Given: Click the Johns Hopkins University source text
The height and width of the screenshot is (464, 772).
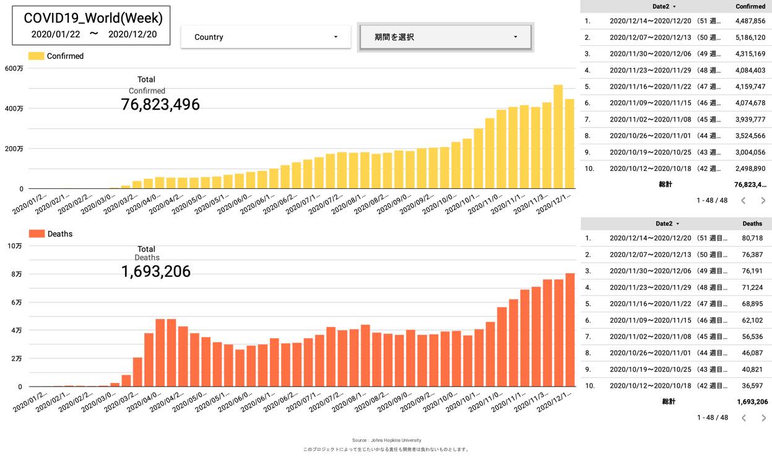Looking at the screenshot, I should pyautogui.click(x=386, y=440).
